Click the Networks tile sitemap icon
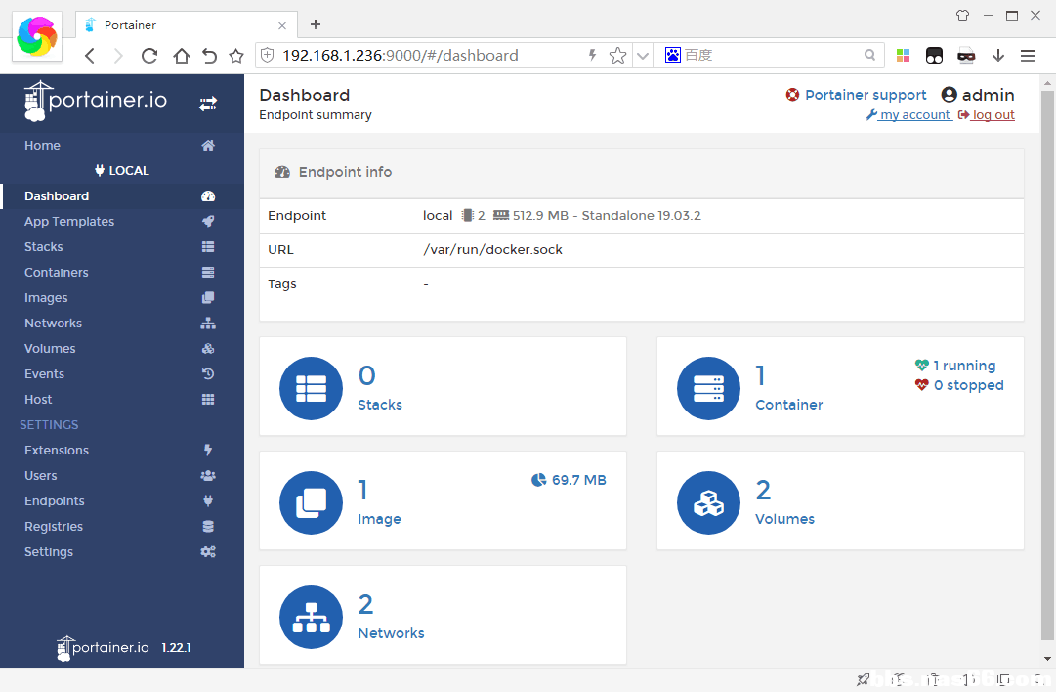Viewport: 1056px width, 692px height. pyautogui.click(x=311, y=617)
